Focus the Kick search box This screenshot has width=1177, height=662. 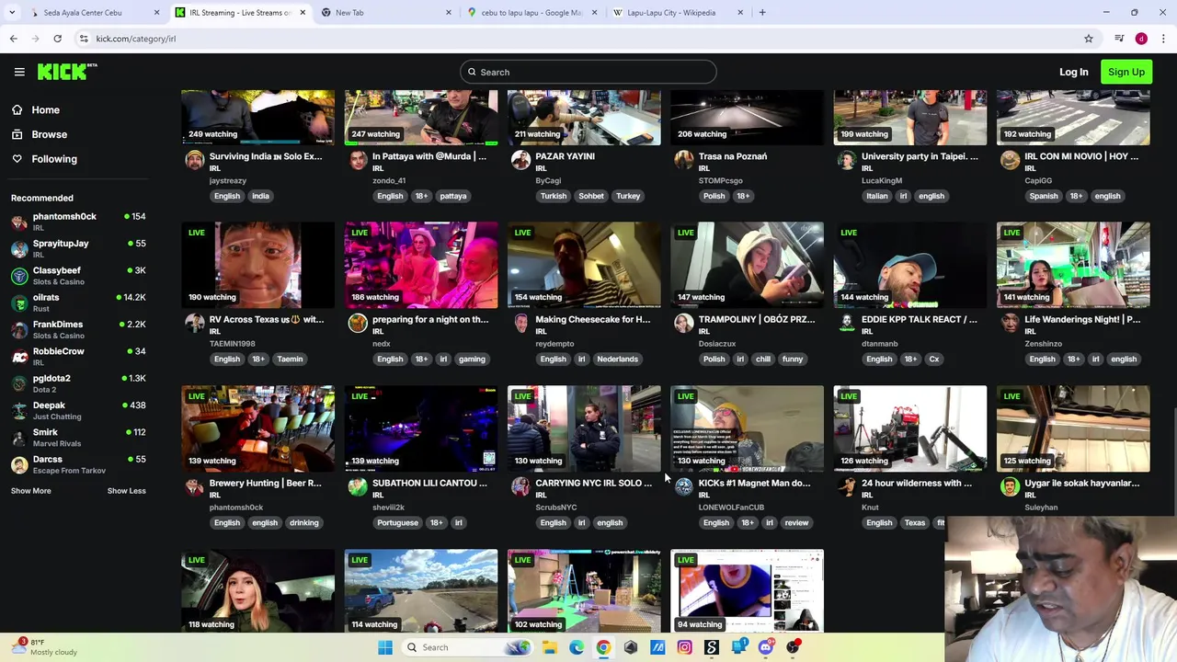(x=588, y=72)
